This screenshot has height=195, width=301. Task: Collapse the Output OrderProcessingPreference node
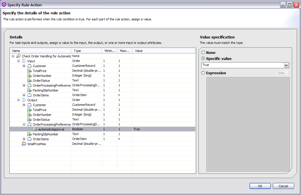[x=24, y=124]
